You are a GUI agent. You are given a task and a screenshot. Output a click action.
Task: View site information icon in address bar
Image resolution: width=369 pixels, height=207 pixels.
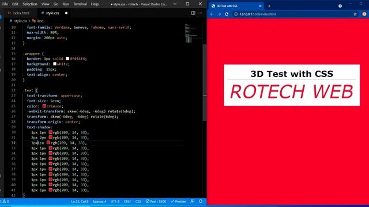pyautogui.click(x=236, y=14)
